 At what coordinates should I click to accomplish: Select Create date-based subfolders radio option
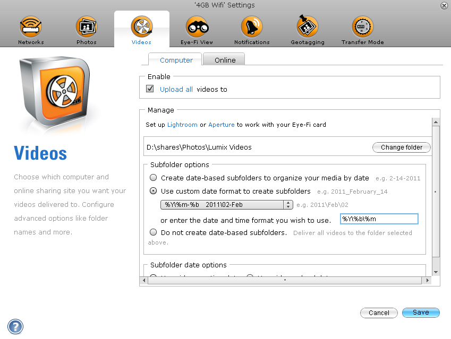154,178
